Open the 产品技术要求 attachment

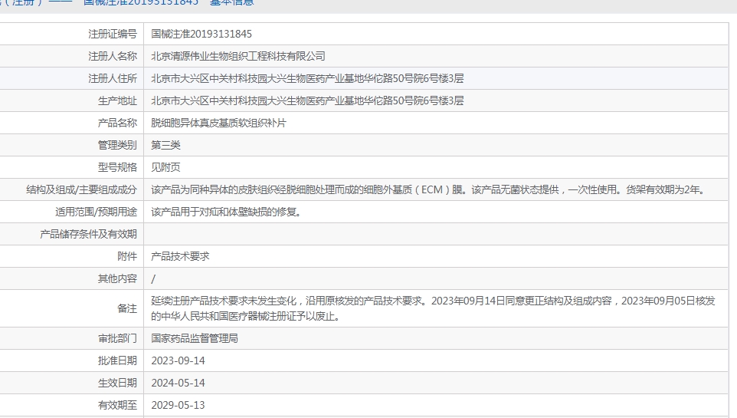pos(180,256)
